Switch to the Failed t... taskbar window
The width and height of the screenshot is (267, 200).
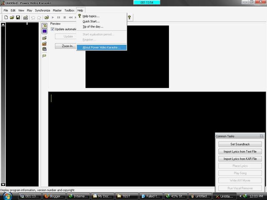pyautogui.click(x=151, y=196)
